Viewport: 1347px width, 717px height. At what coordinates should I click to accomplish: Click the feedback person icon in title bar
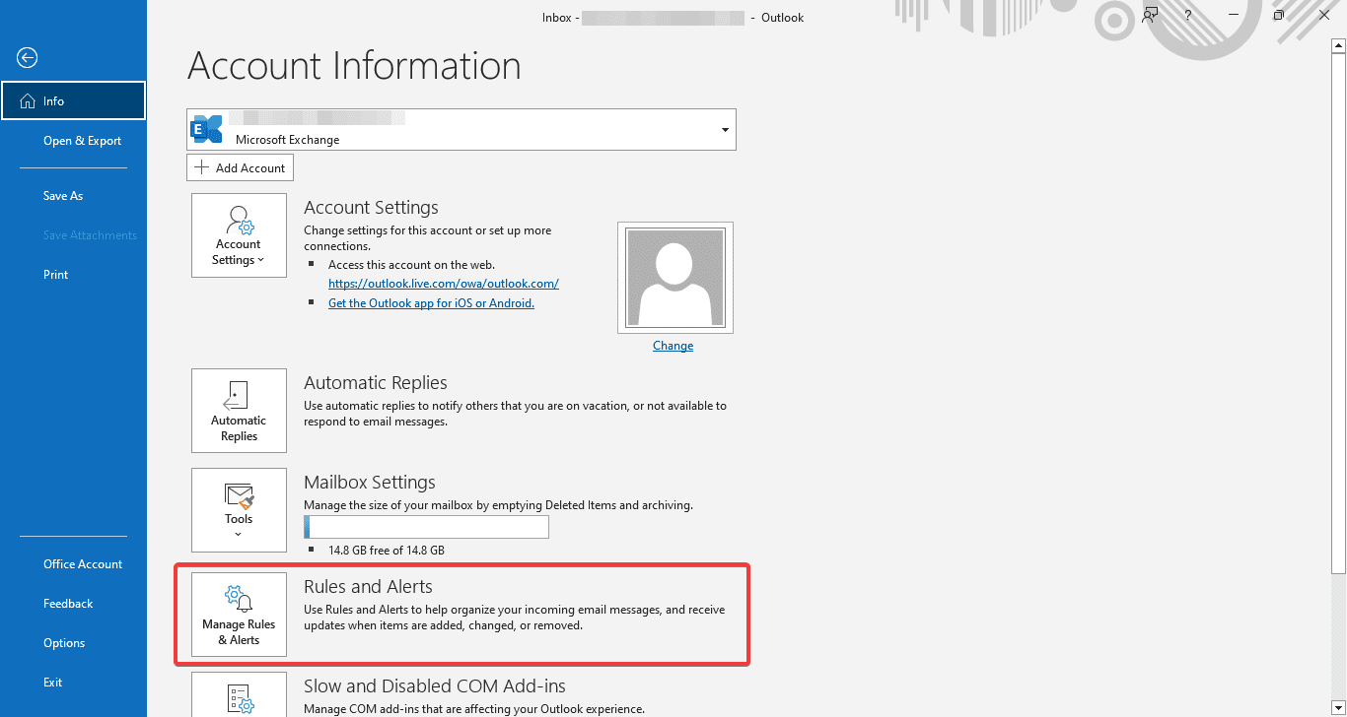[x=1150, y=16]
